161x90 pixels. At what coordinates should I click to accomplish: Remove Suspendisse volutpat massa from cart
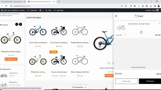159,23
